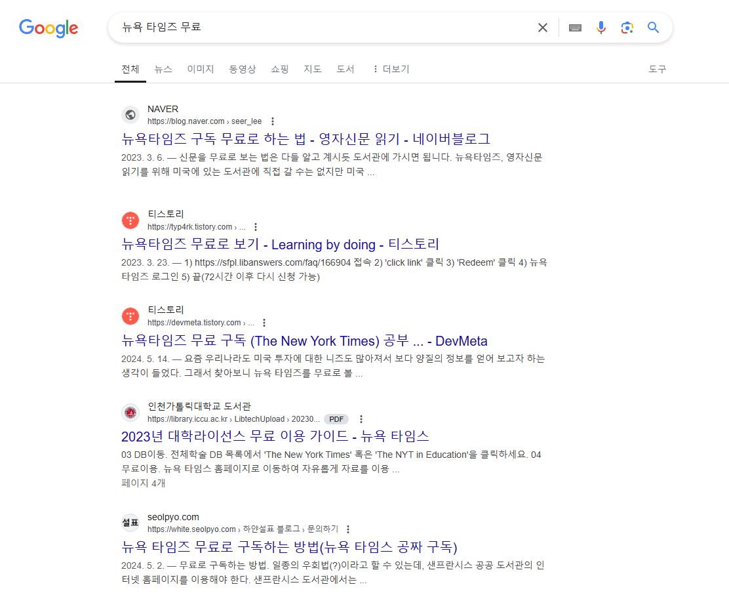Click the Google logo

[x=49, y=28]
